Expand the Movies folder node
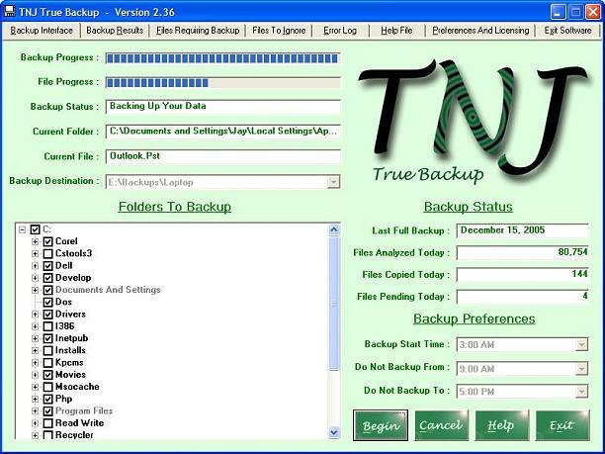The height and width of the screenshot is (454, 605). pyautogui.click(x=36, y=375)
